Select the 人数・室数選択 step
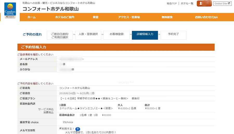 coord(88,36)
